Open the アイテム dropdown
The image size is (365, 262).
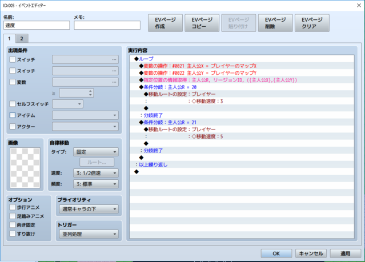click(x=85, y=115)
